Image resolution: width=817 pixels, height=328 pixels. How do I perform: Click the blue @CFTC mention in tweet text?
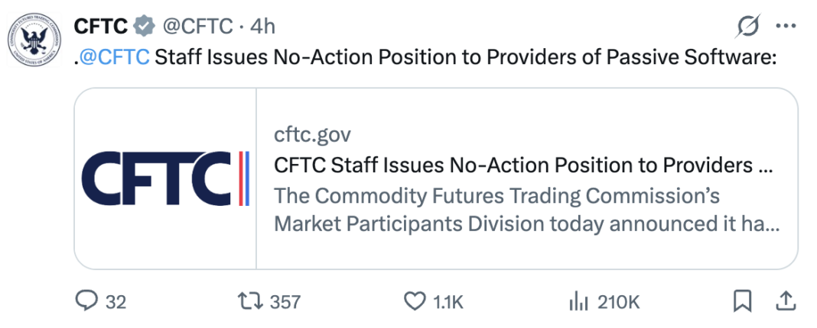(x=115, y=57)
